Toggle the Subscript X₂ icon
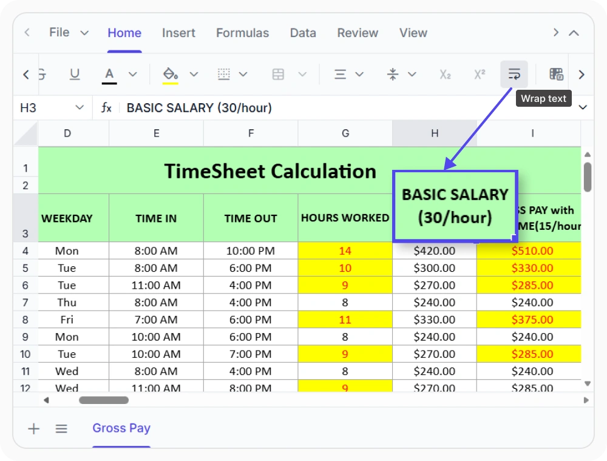 point(445,74)
